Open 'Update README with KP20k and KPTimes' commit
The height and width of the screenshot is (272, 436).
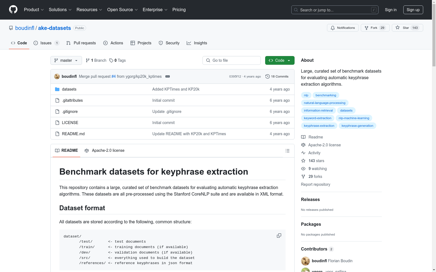click(x=189, y=134)
